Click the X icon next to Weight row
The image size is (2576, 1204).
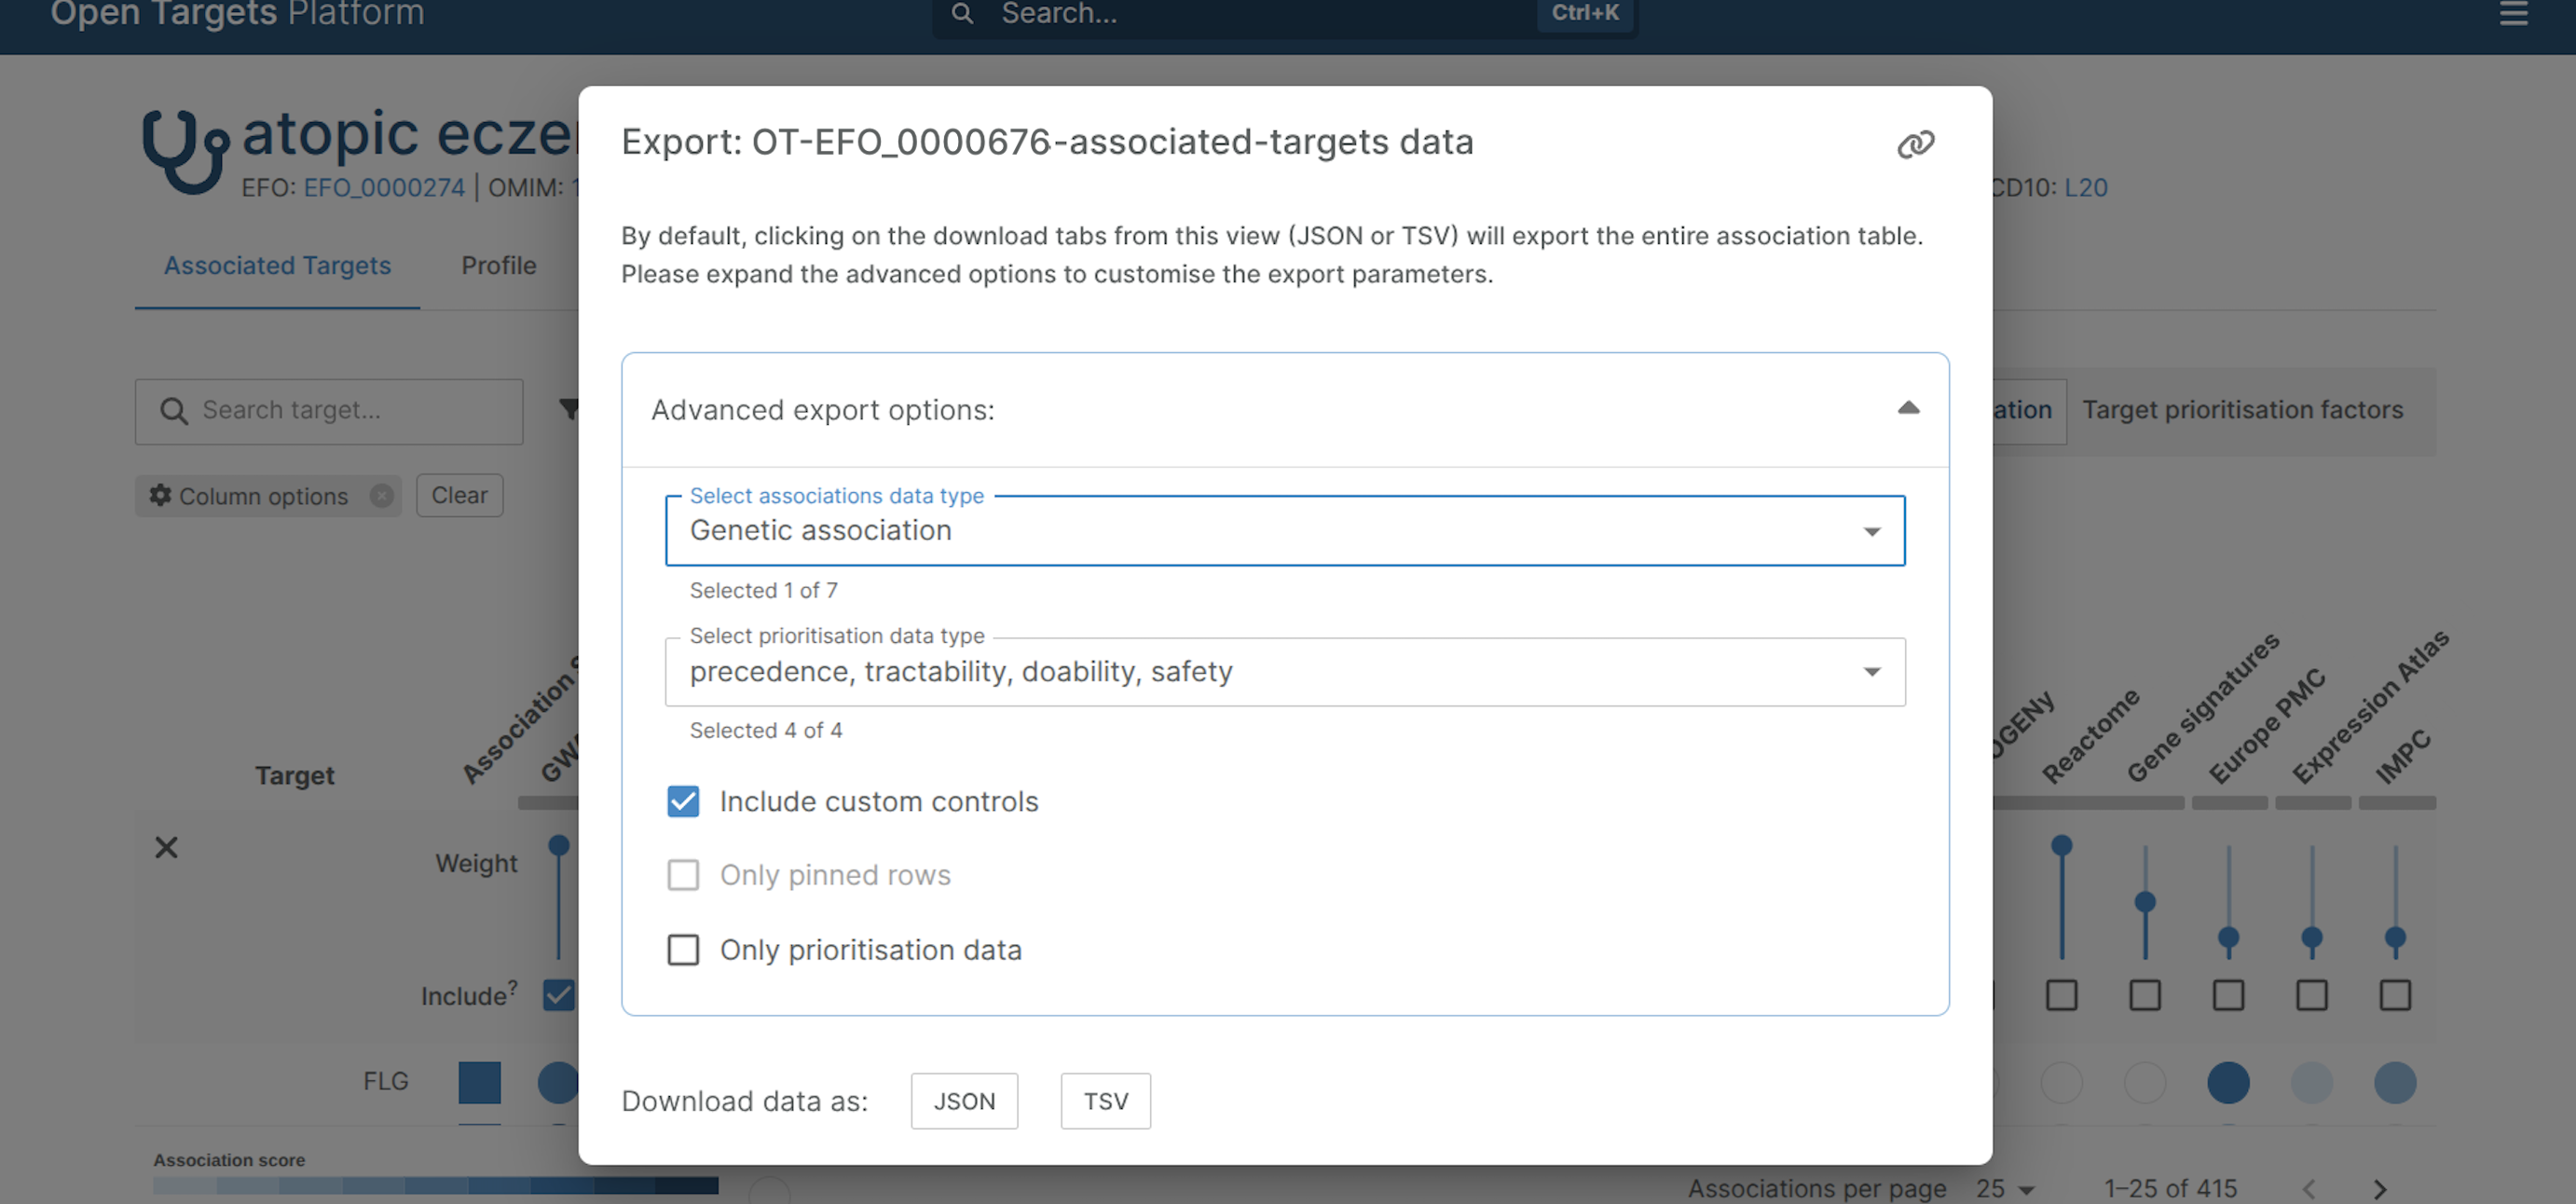166,848
